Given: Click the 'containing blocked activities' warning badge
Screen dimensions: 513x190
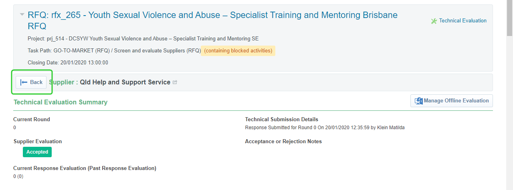Looking at the screenshot, I should 238,51.
